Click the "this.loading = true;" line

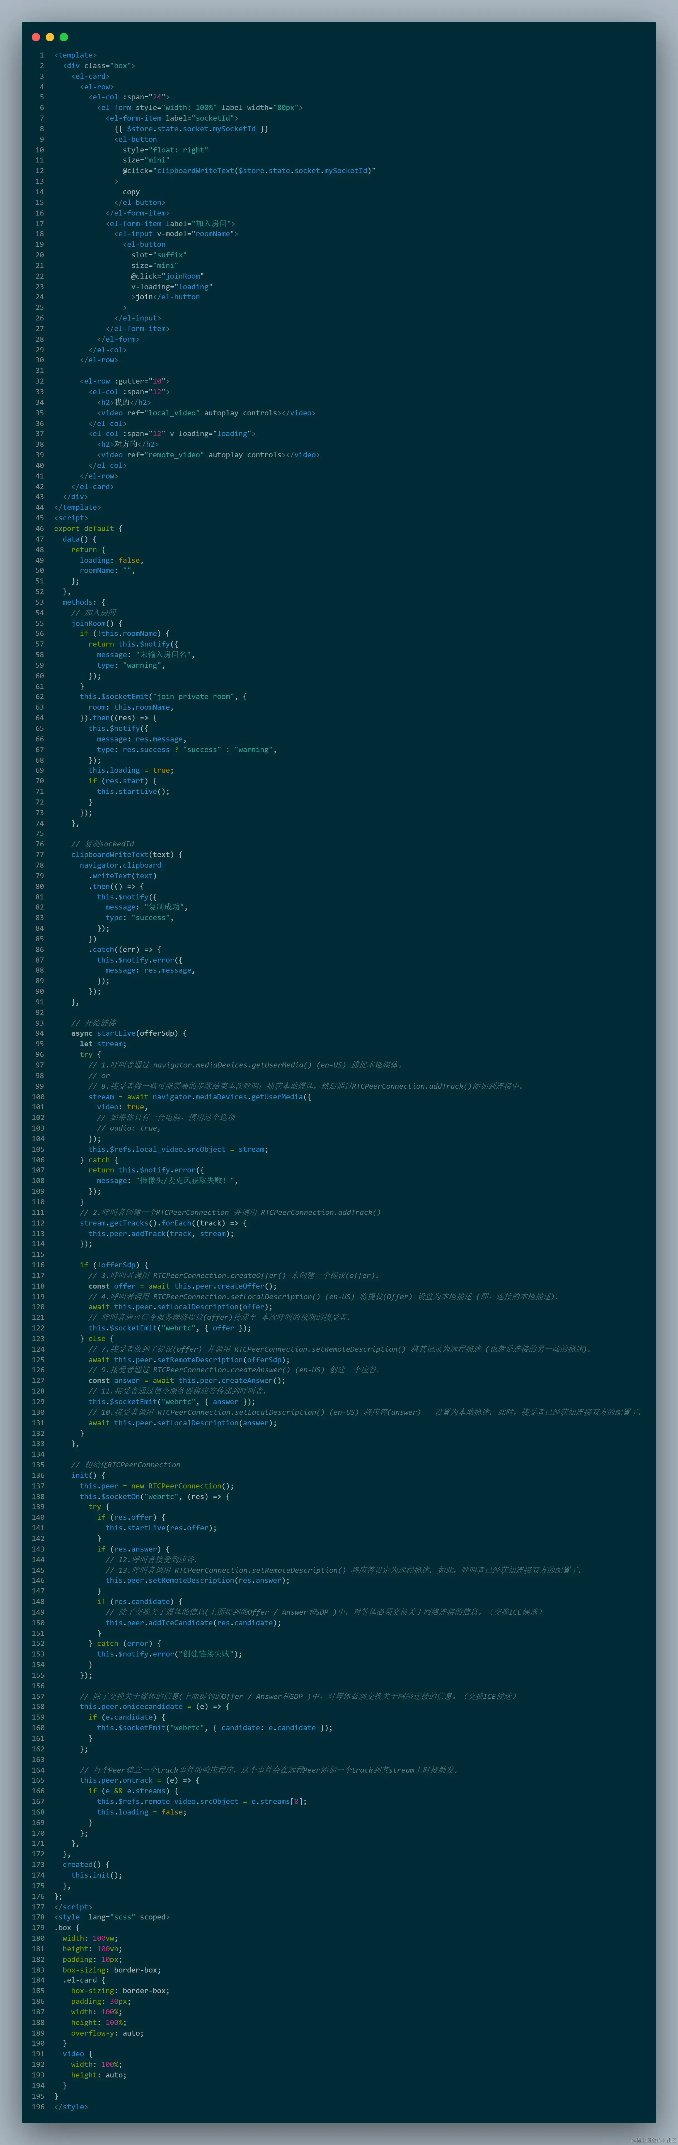(x=131, y=770)
